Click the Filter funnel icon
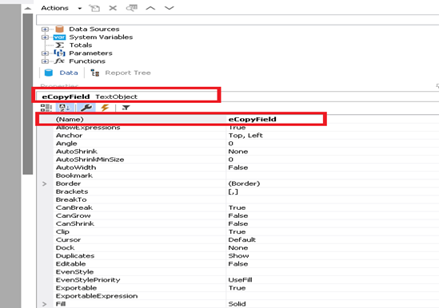Screen dimensions: 443x308 pyautogui.click(x=126, y=108)
